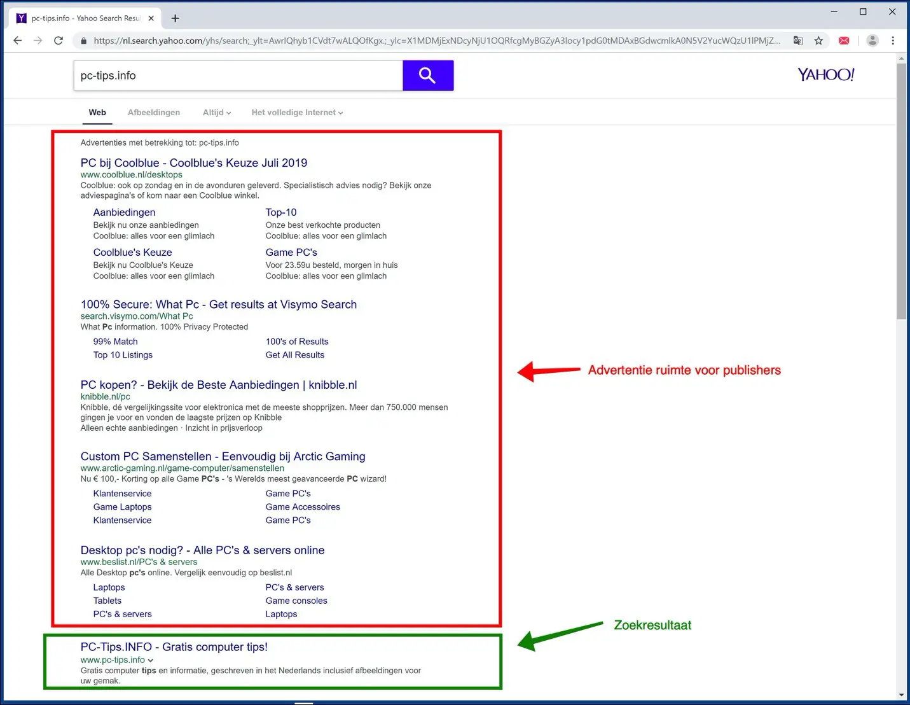The width and height of the screenshot is (910, 705).
Task: Open www.pc-tips.info result URL
Action: point(113,660)
